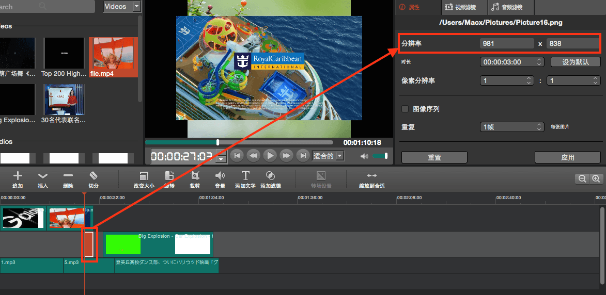
Task: Click the Transition Settings (转场设置) icon
Action: 321,176
